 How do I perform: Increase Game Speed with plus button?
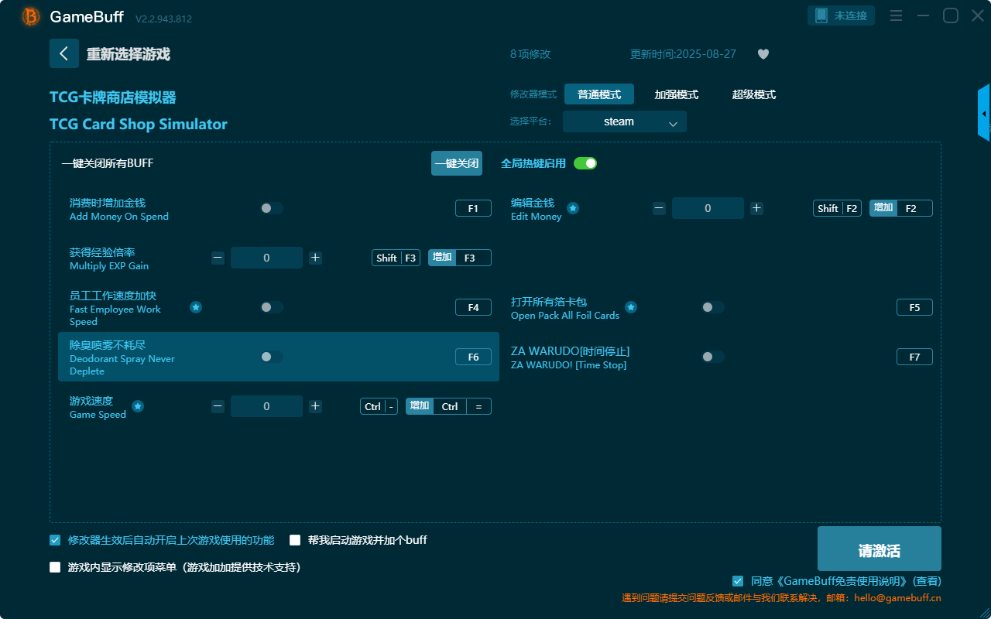click(x=315, y=406)
